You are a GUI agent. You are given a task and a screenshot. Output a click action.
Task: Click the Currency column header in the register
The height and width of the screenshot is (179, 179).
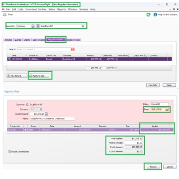pos(158,55)
